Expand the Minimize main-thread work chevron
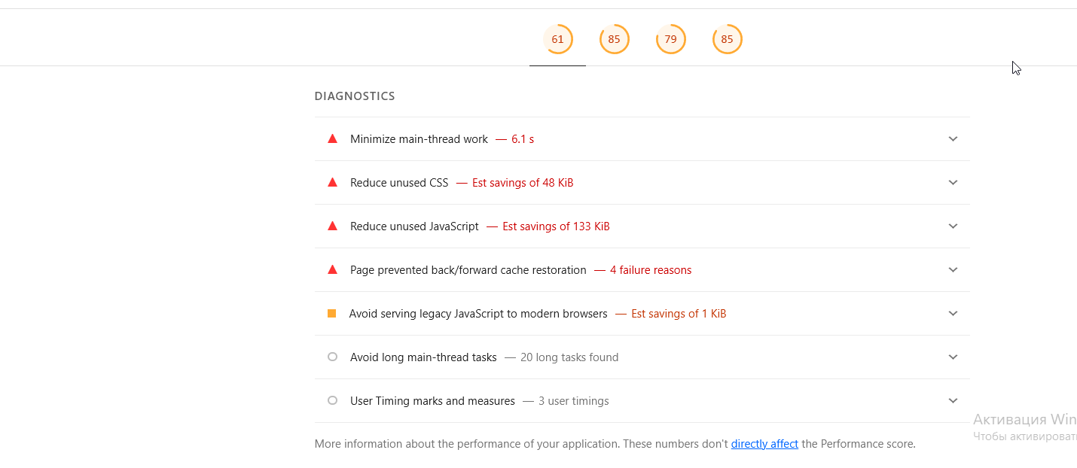This screenshot has width=1077, height=468. point(953,139)
